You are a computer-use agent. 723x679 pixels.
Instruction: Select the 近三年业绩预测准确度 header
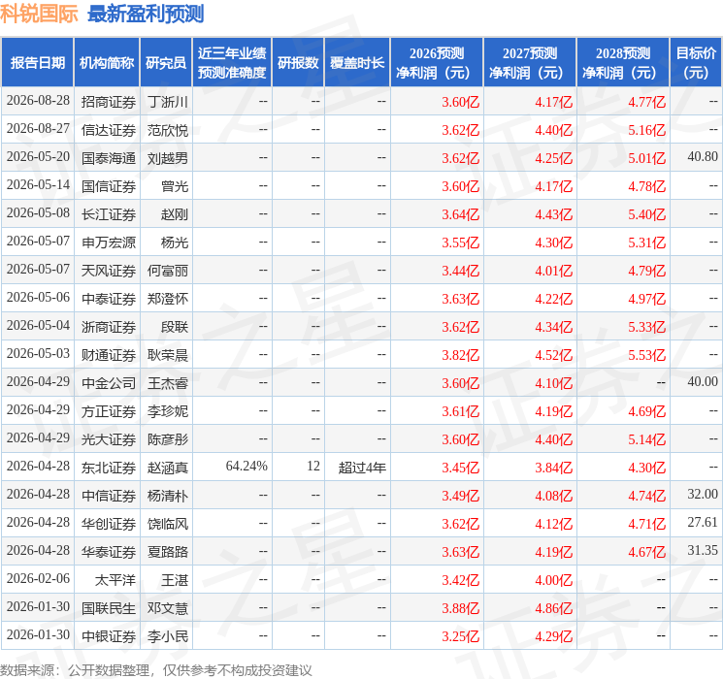tap(232, 63)
